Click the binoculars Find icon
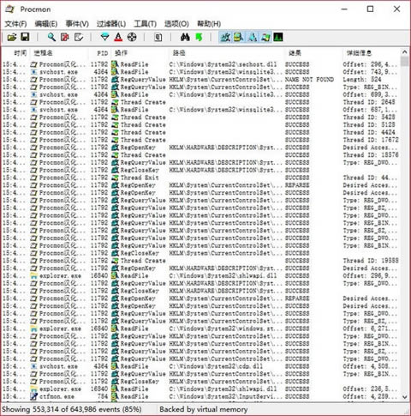Screen dimensions: 411x416 tap(185, 37)
